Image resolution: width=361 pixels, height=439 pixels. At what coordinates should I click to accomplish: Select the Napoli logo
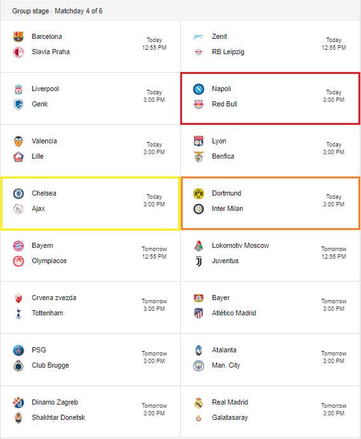[x=199, y=89]
